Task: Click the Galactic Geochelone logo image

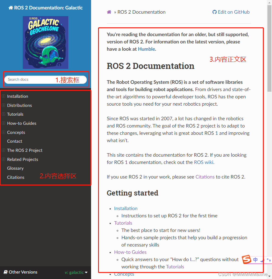Action: point(46,42)
